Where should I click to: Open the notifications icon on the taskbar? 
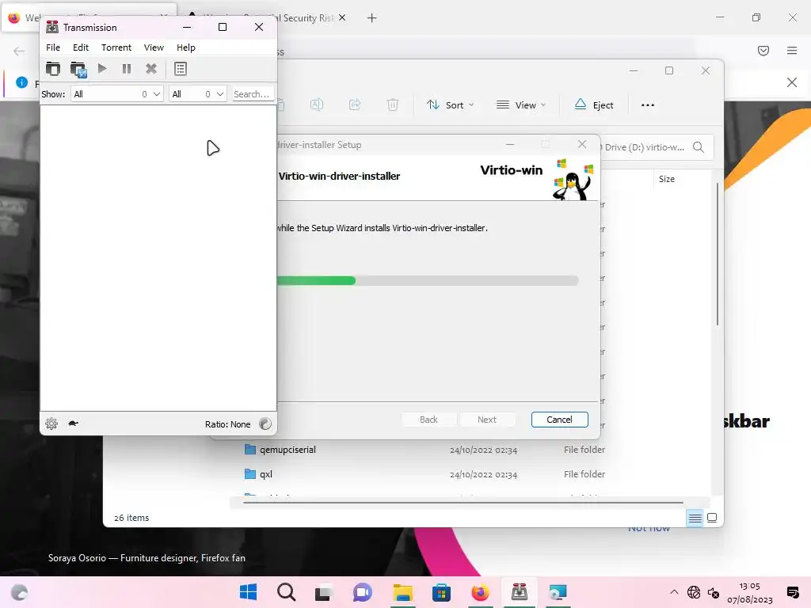[792, 592]
